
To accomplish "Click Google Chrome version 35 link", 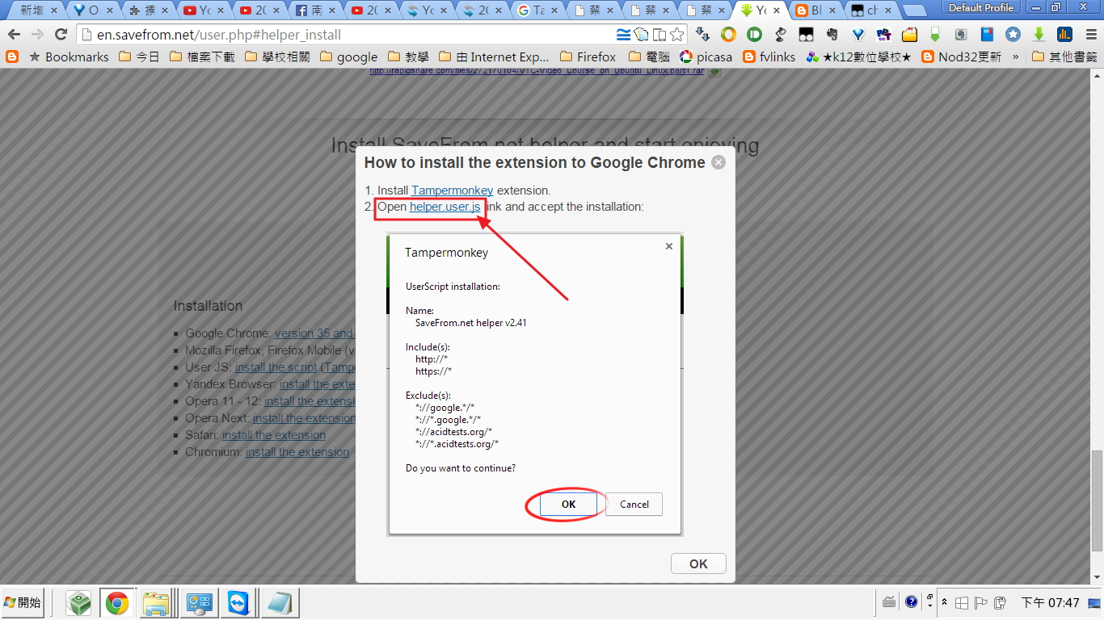I will (x=314, y=333).
